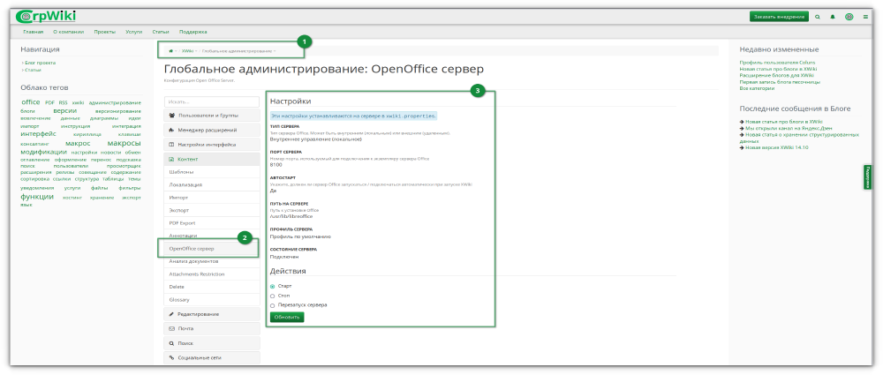Click the интерфейс tag
Screen dimensions: 883x375
(38, 134)
